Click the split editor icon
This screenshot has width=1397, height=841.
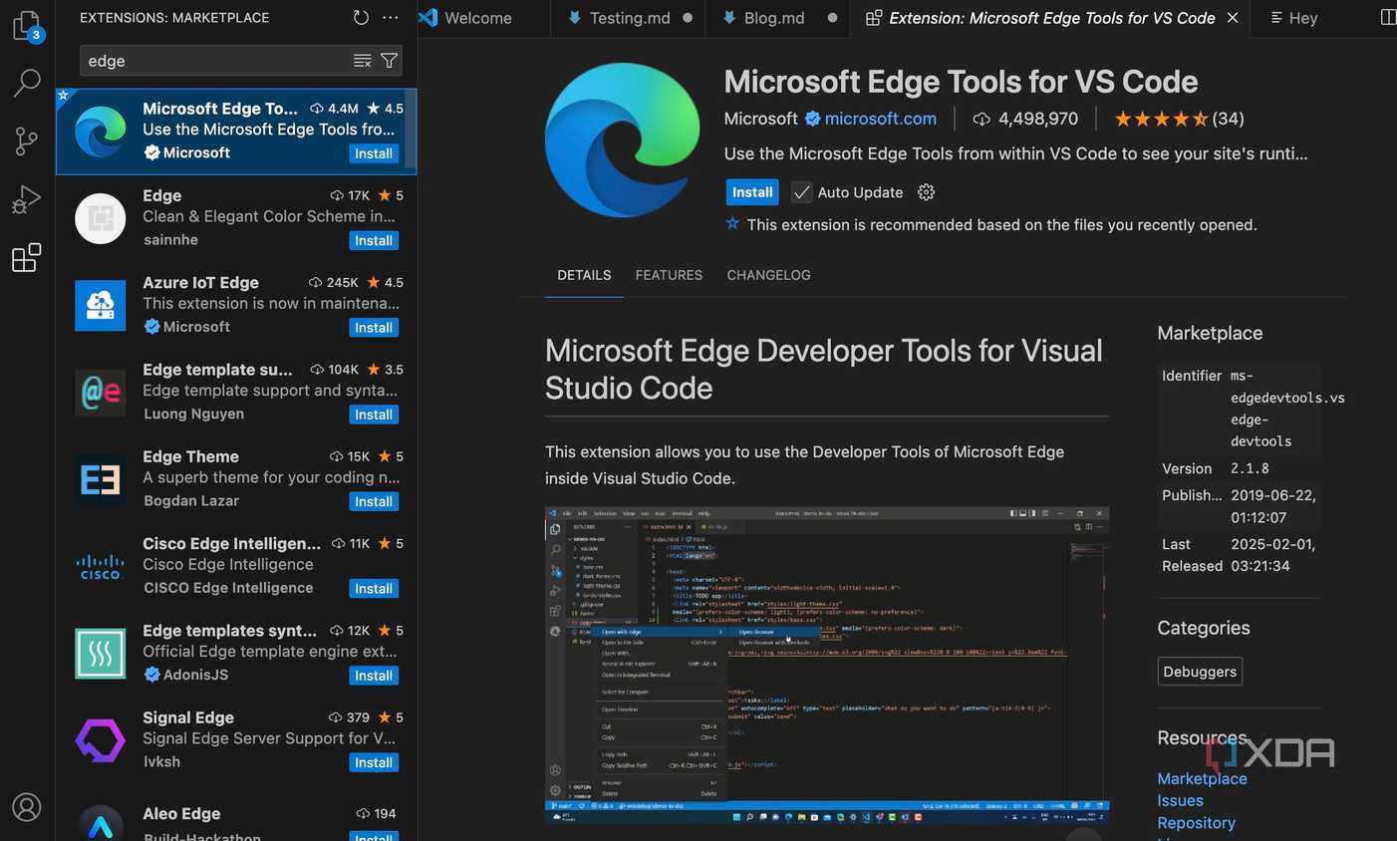(1387, 18)
